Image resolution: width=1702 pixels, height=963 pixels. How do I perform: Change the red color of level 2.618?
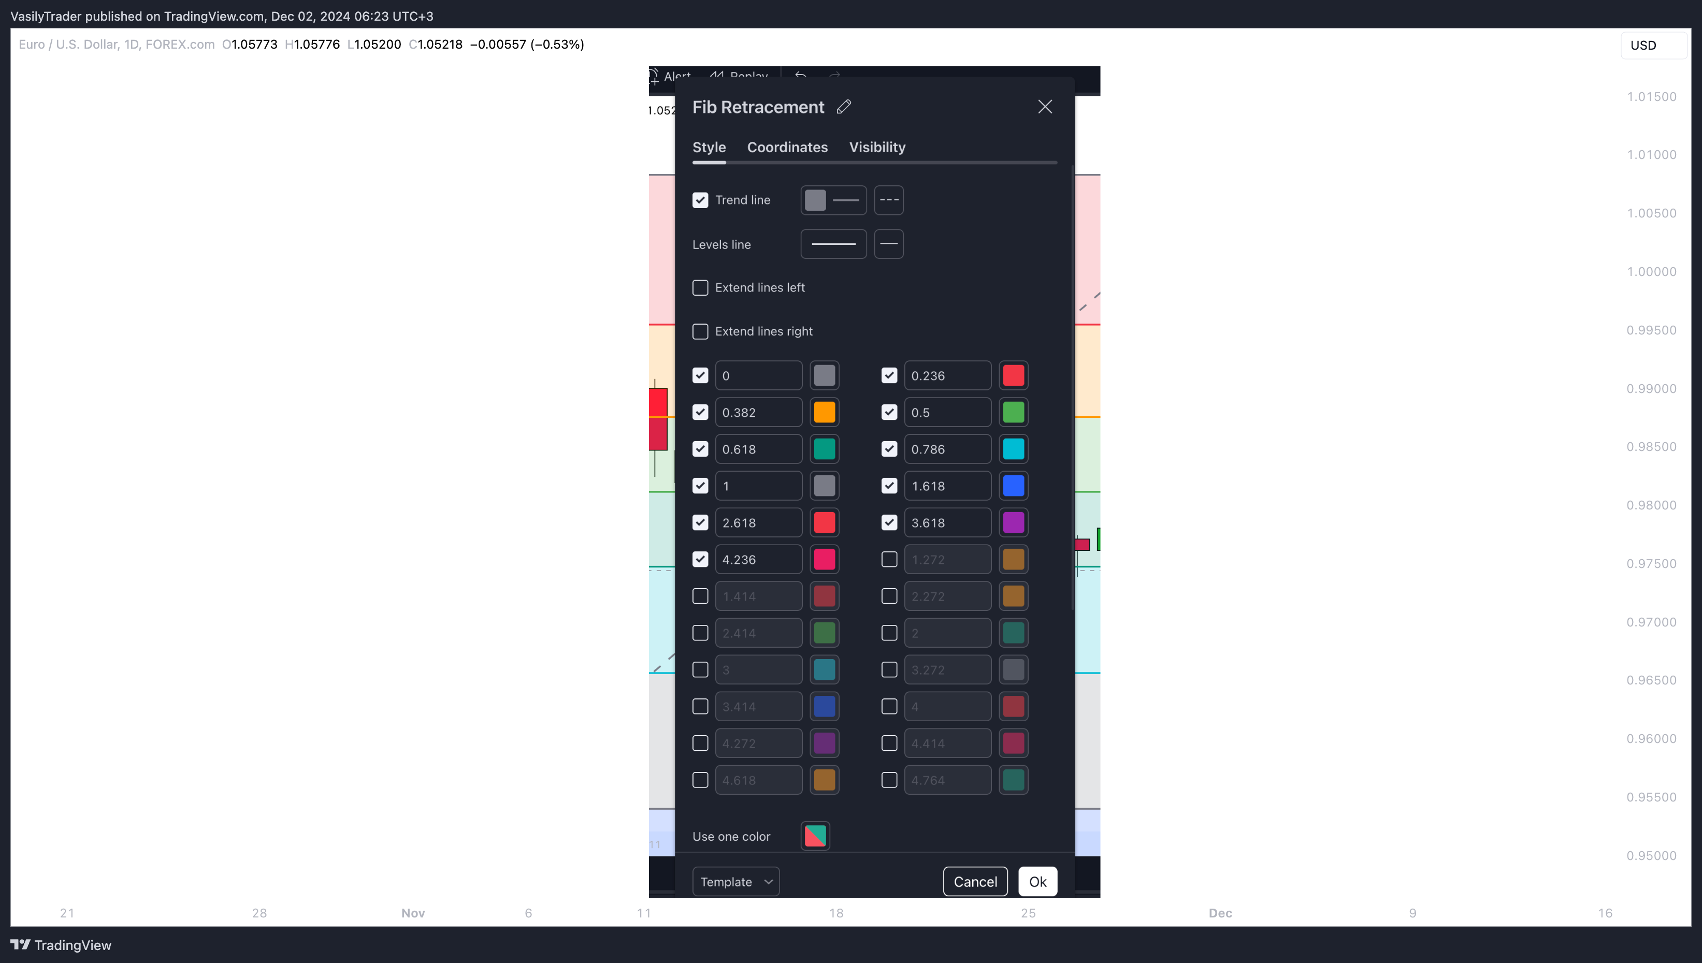point(824,522)
